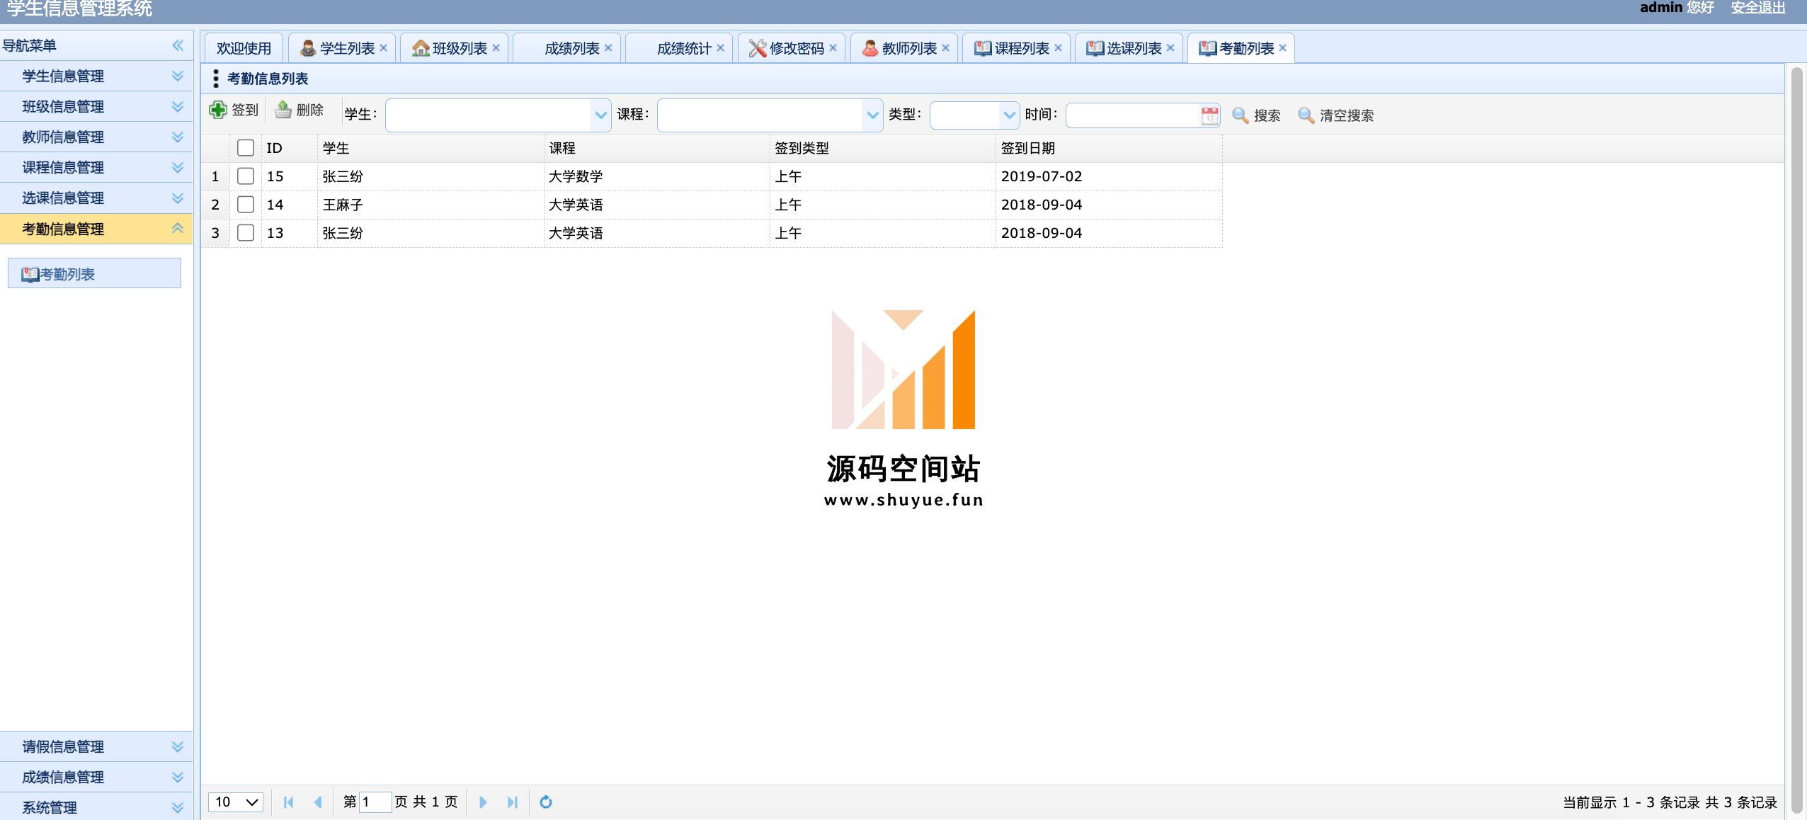Toggle the select-all checkbox in table header

tap(246, 148)
